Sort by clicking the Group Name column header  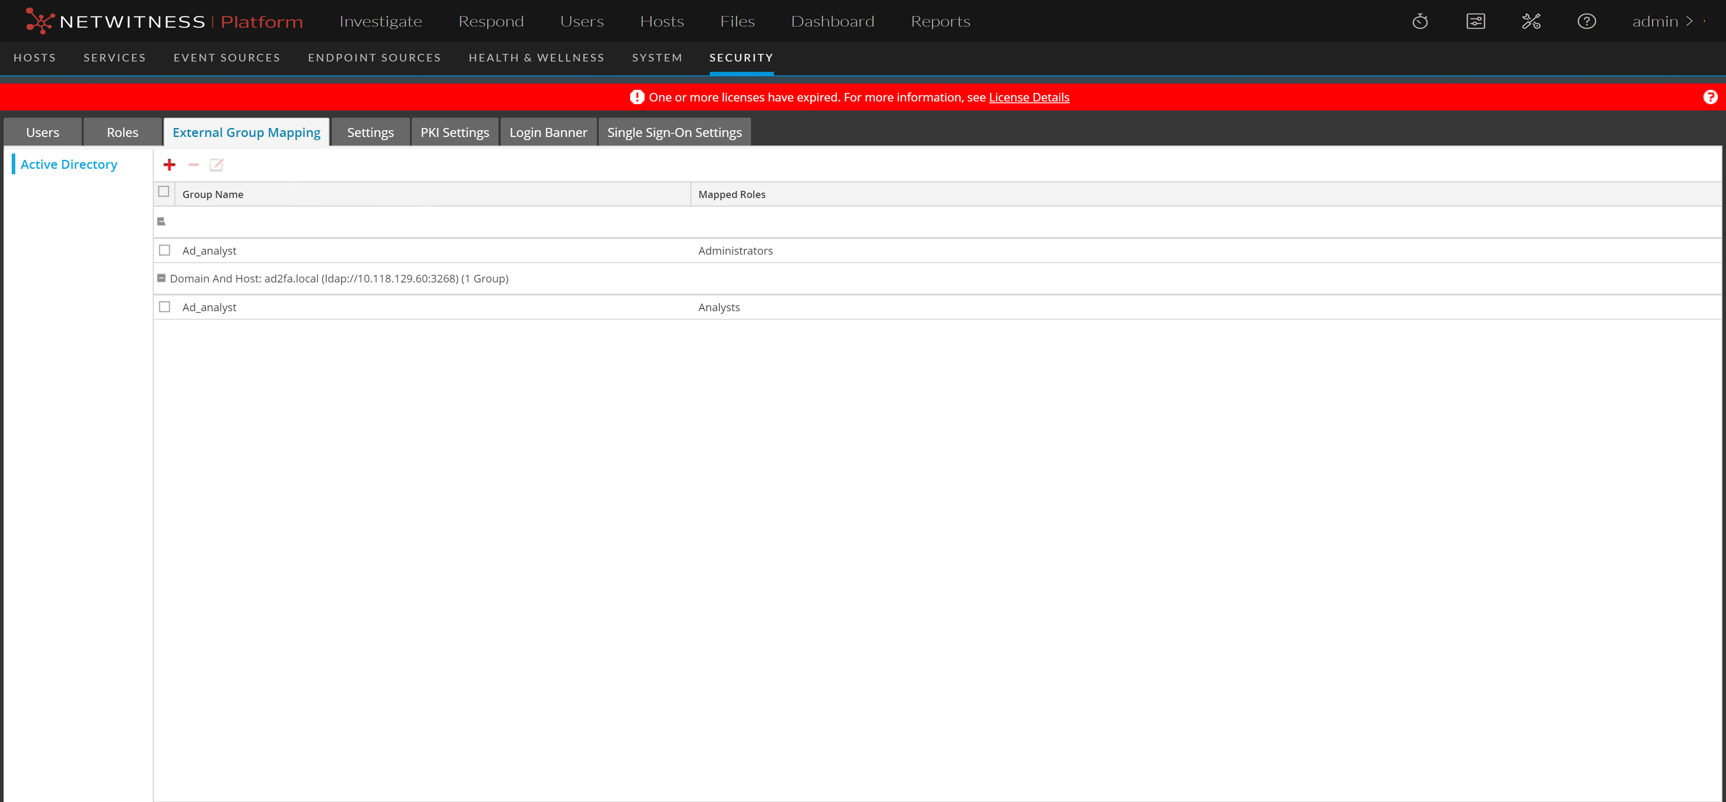[x=213, y=194]
